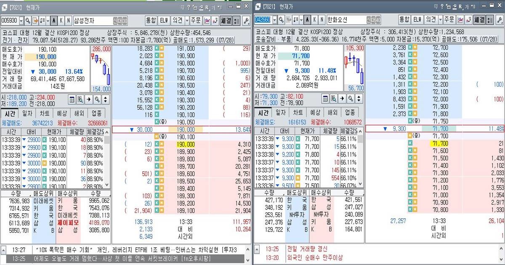Click the right arrow icon in Hanwha Ocean window
This screenshot has height=265, width=505.
[x=342, y=99]
